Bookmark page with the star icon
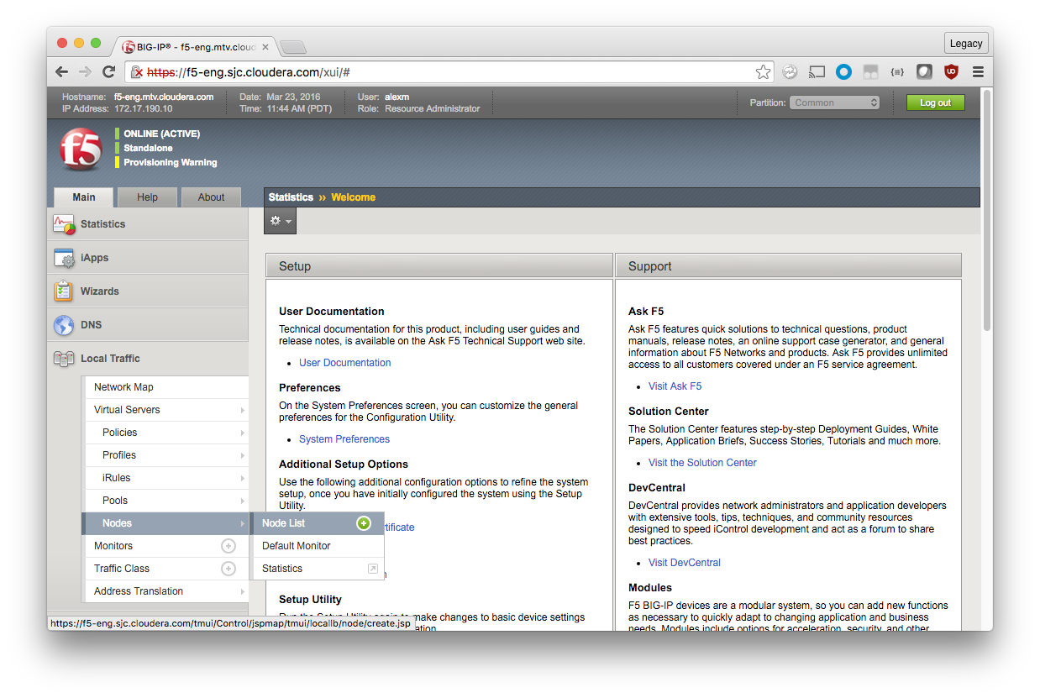 point(763,72)
